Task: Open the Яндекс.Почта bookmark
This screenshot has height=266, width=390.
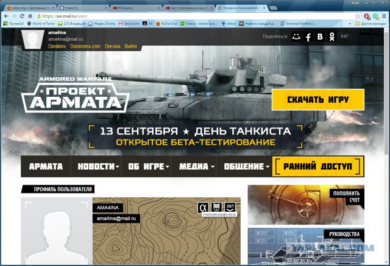Action: (102, 24)
